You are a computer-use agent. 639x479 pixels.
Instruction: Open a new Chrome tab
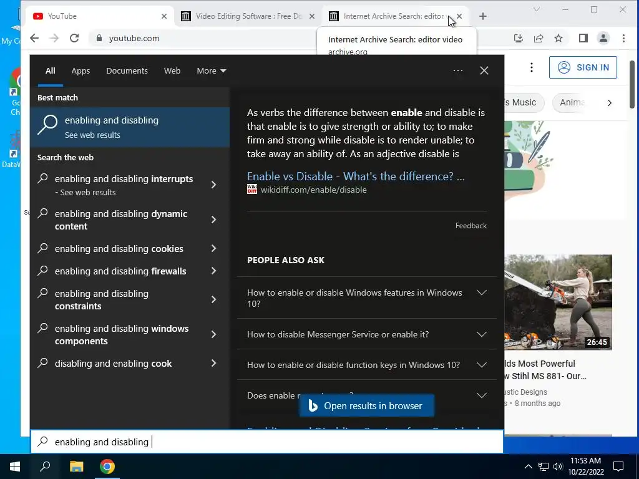(x=483, y=16)
